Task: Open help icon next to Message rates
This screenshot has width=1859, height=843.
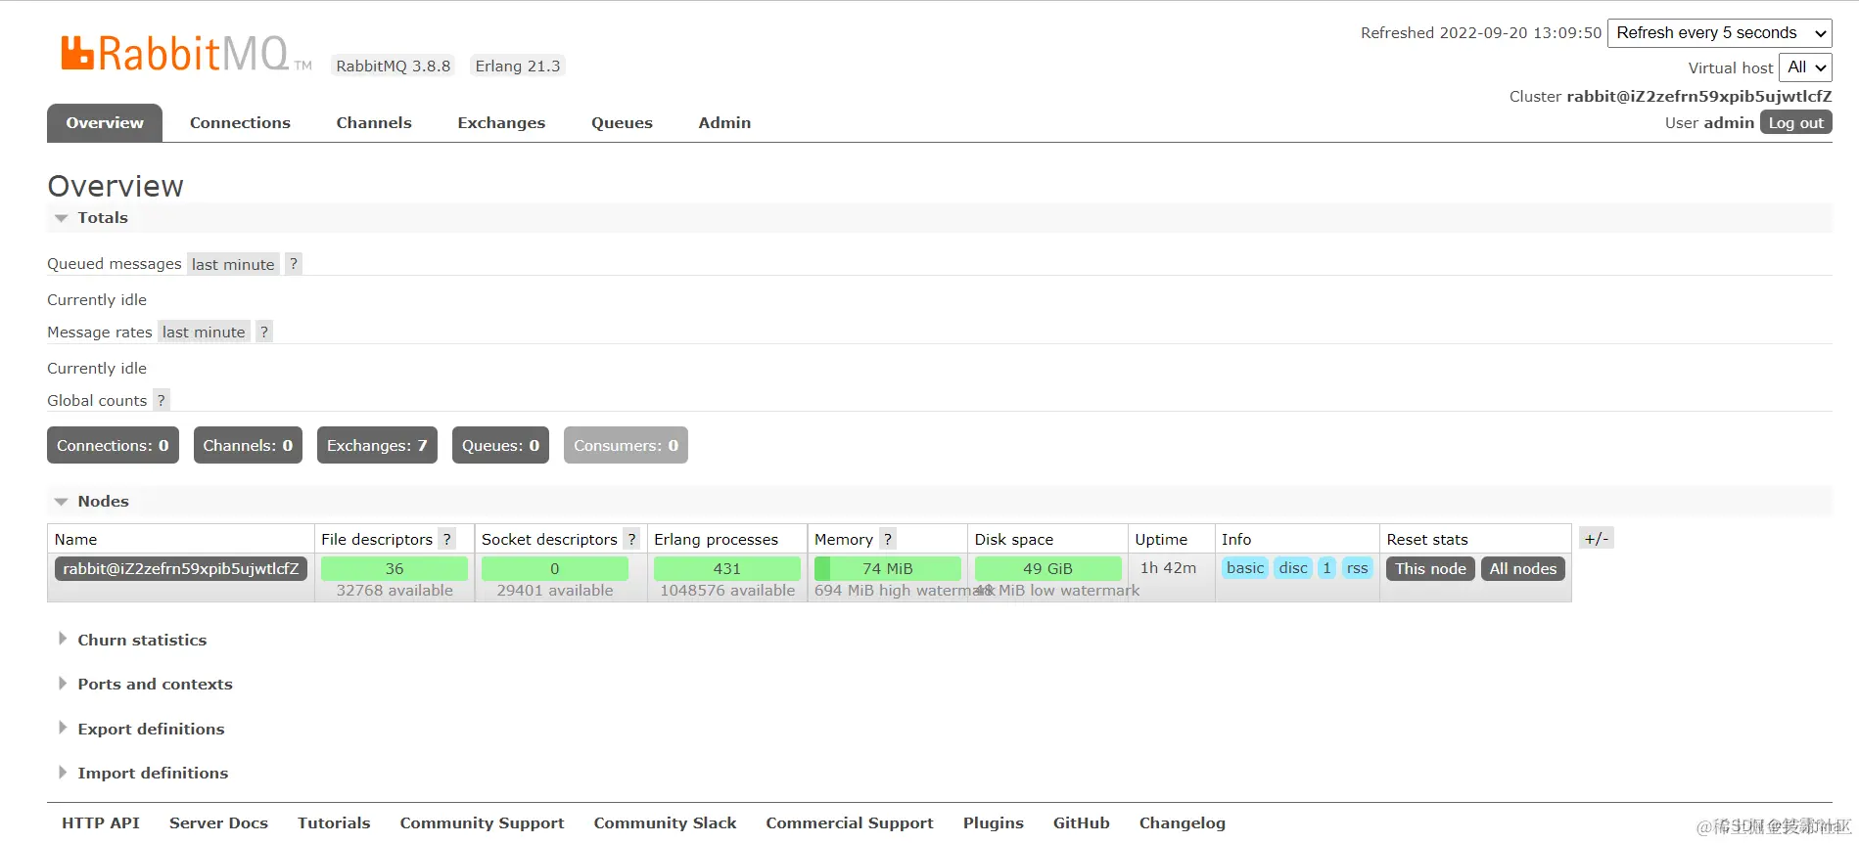Action: (263, 333)
